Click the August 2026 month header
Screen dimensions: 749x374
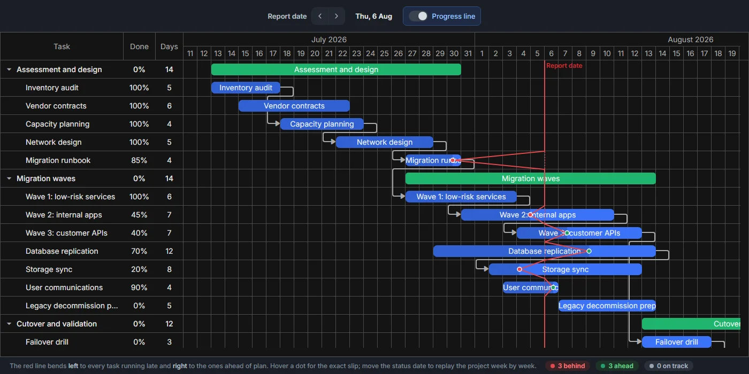(691, 40)
